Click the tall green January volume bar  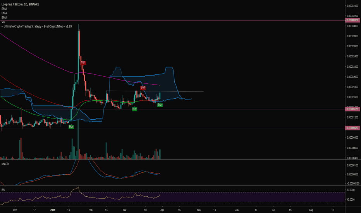(x=78, y=139)
